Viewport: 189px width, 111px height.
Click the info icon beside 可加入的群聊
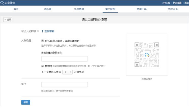click(38, 31)
